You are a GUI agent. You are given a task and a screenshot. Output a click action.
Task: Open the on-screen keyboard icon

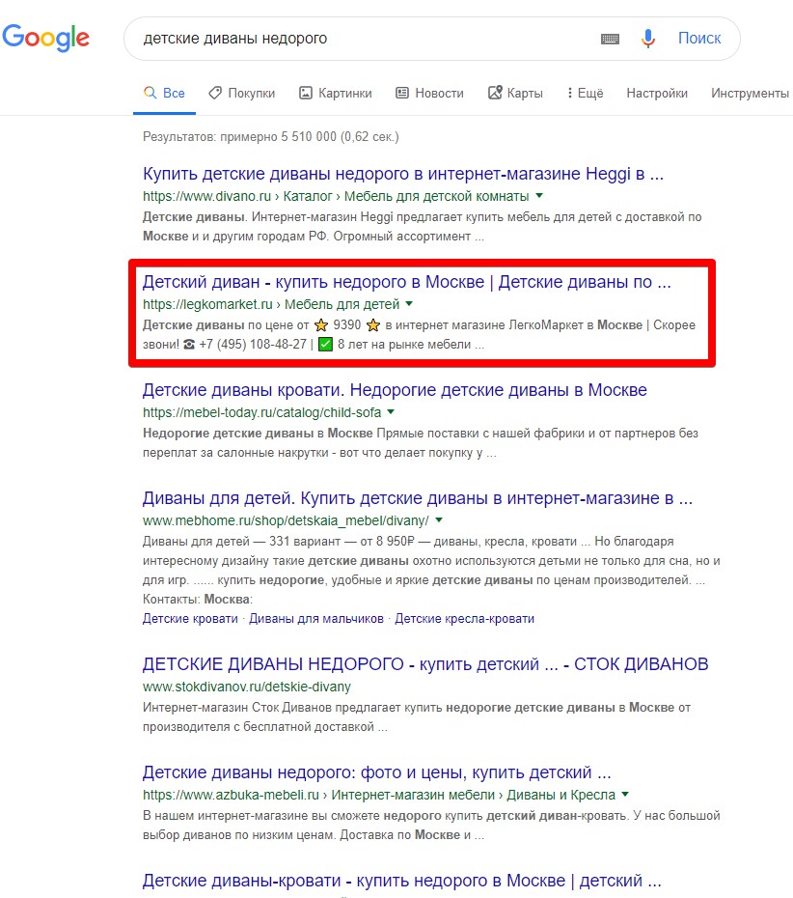pos(610,39)
